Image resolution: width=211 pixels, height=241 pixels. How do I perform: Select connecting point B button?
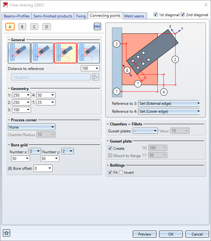click(x=22, y=27)
